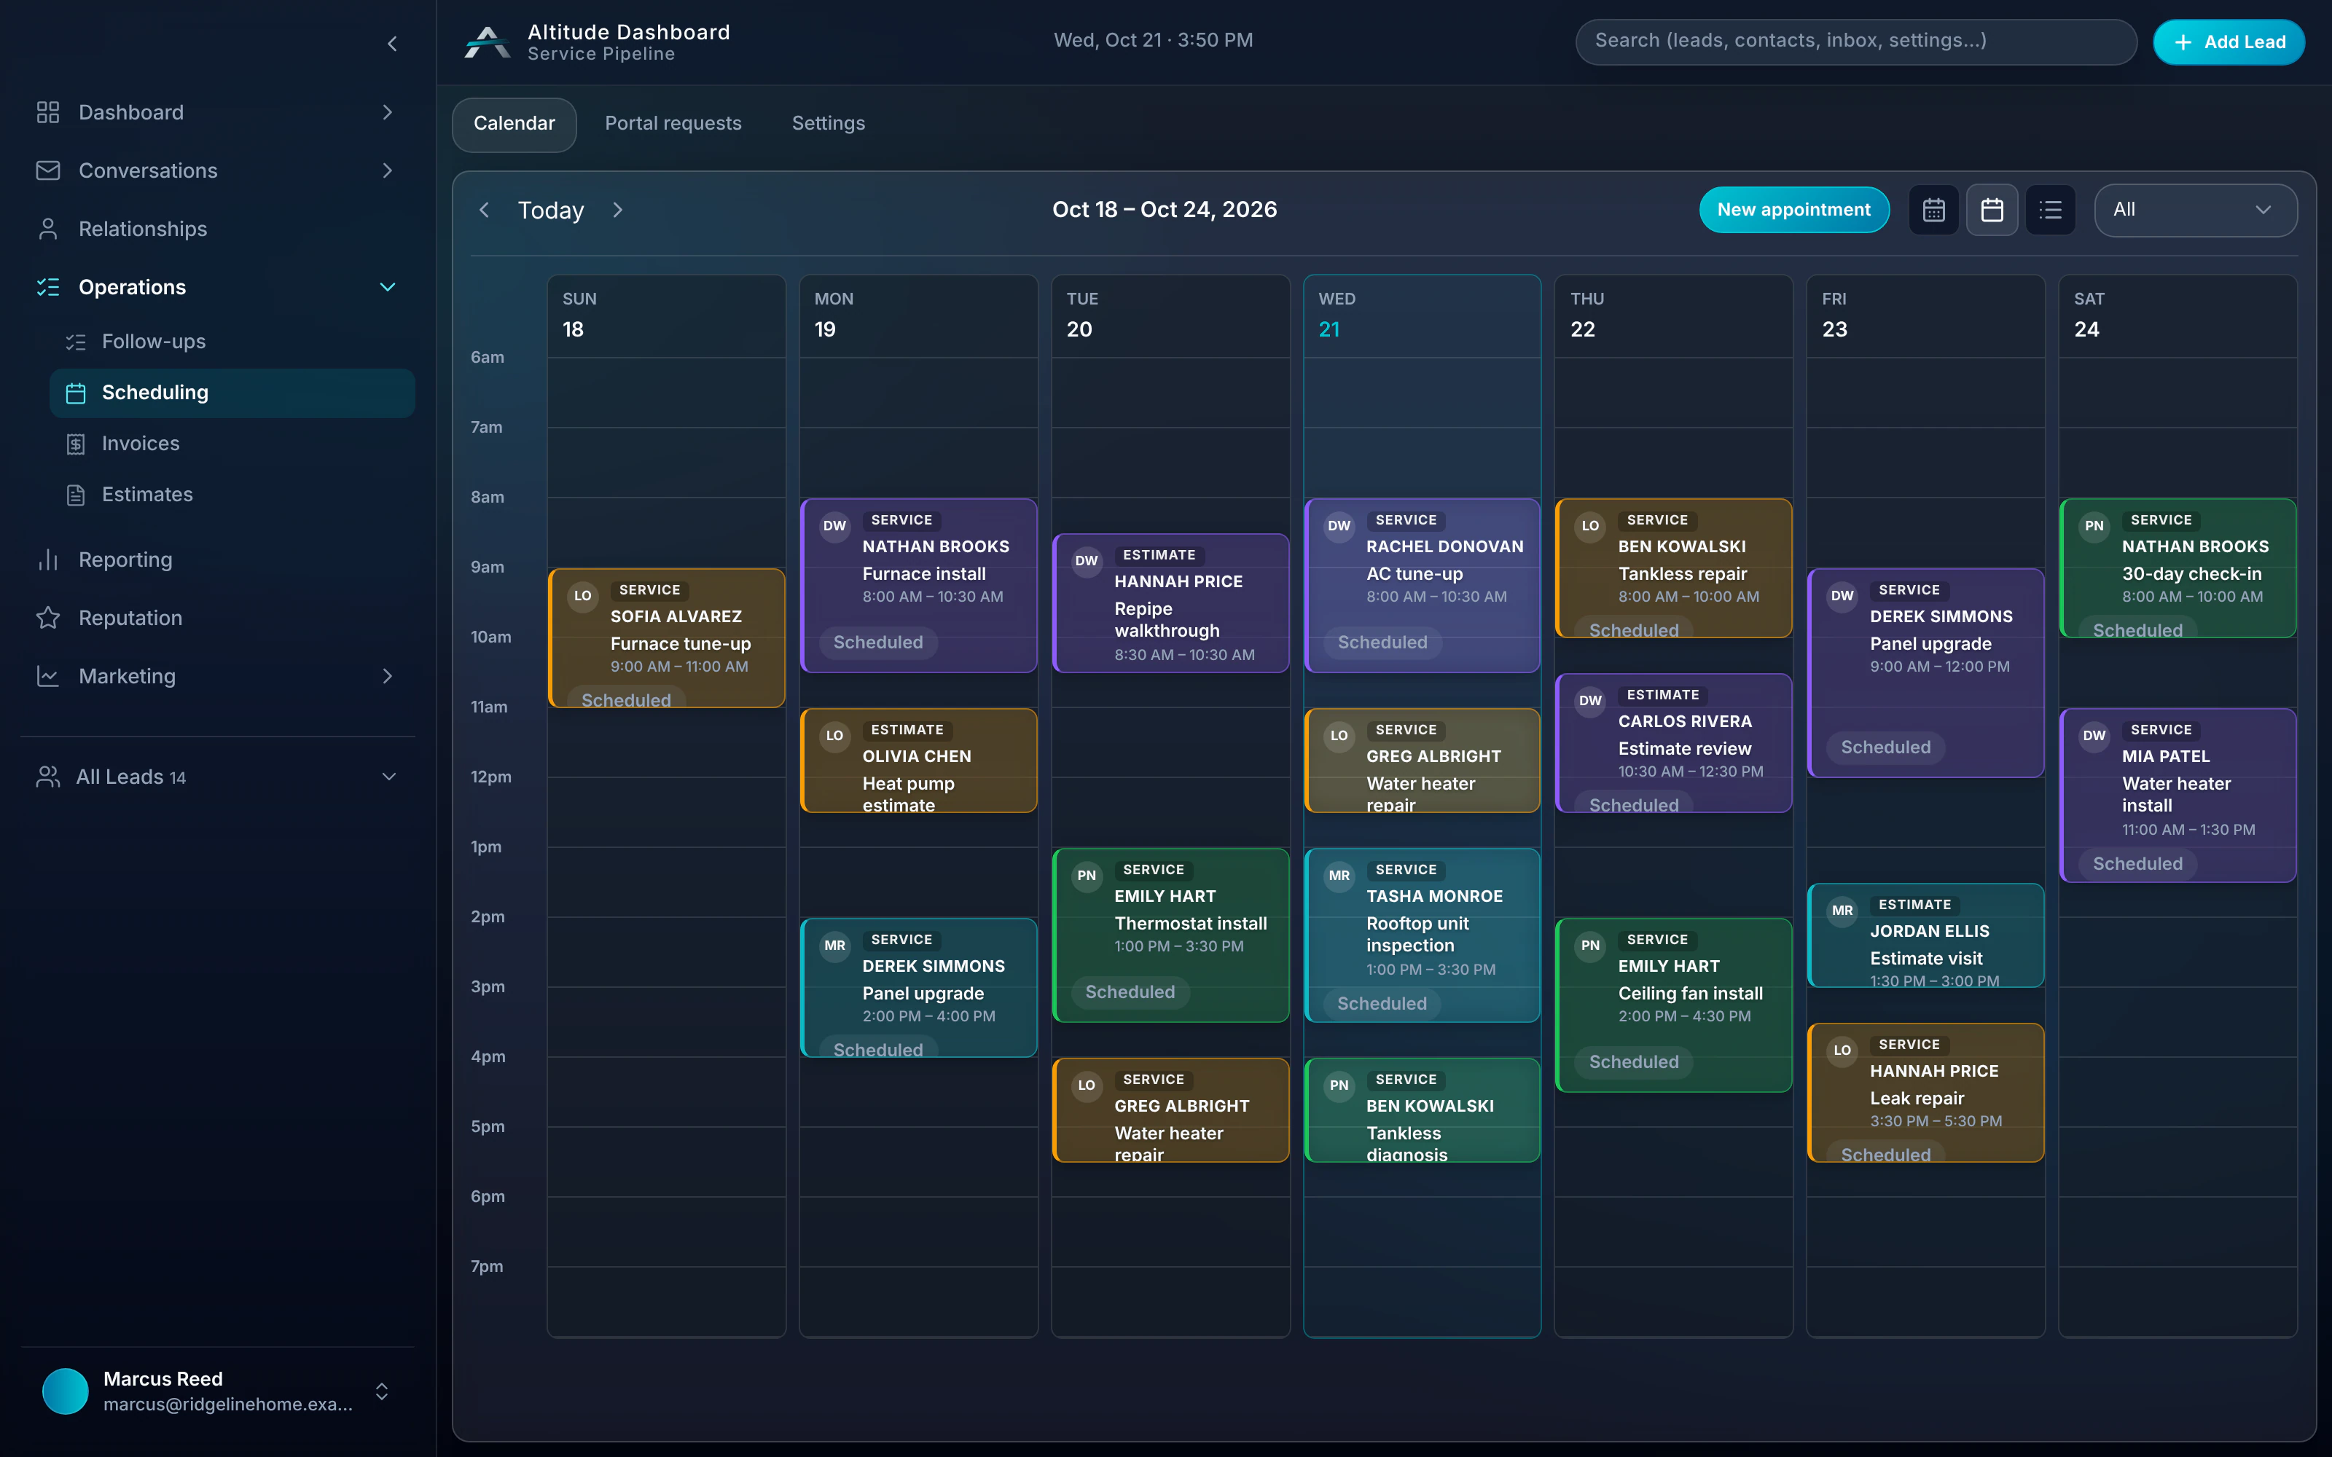Click the LO badge on Sofia Alvarez appointment
The height and width of the screenshot is (1457, 2332).
coord(583,595)
